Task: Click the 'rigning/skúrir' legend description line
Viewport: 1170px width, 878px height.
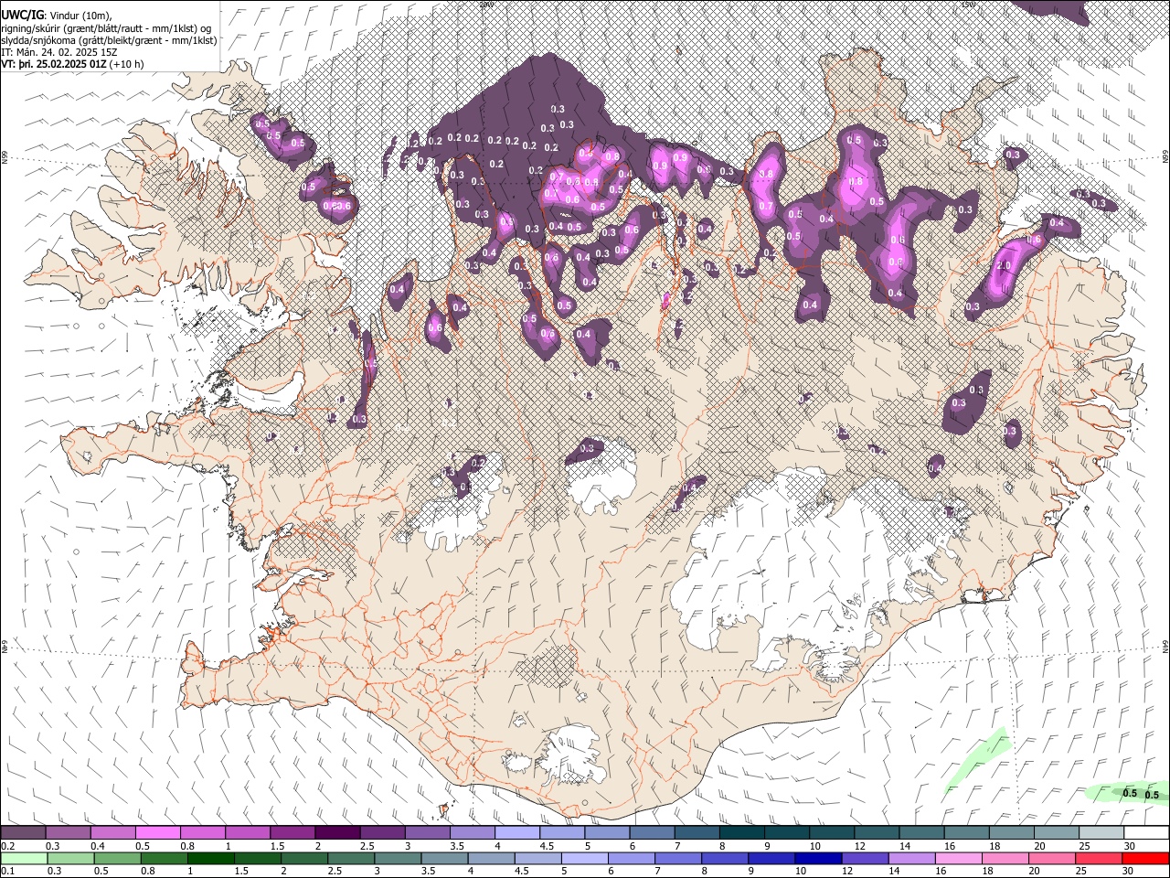Action: (107, 27)
